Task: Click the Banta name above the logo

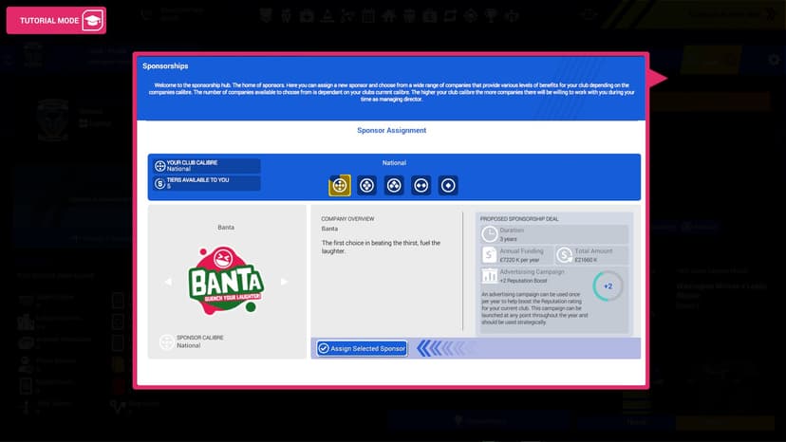Action: tap(226, 228)
